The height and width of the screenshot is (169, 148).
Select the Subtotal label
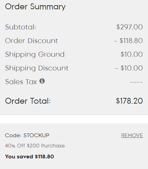21,27
